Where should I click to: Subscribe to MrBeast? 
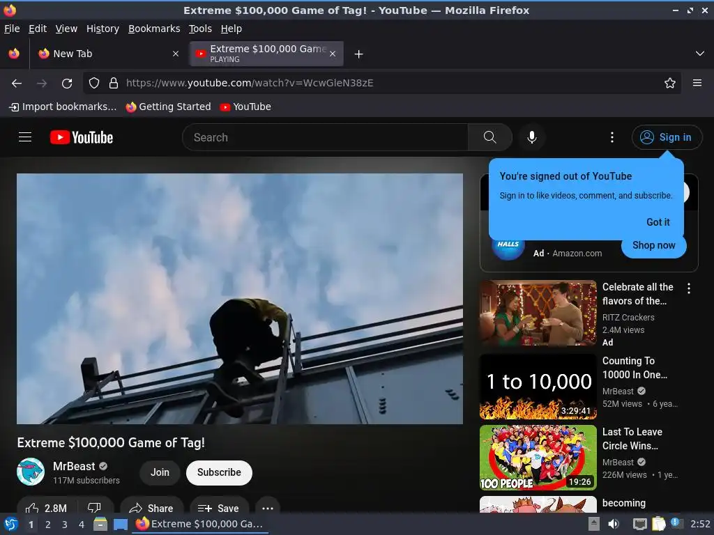coord(219,472)
